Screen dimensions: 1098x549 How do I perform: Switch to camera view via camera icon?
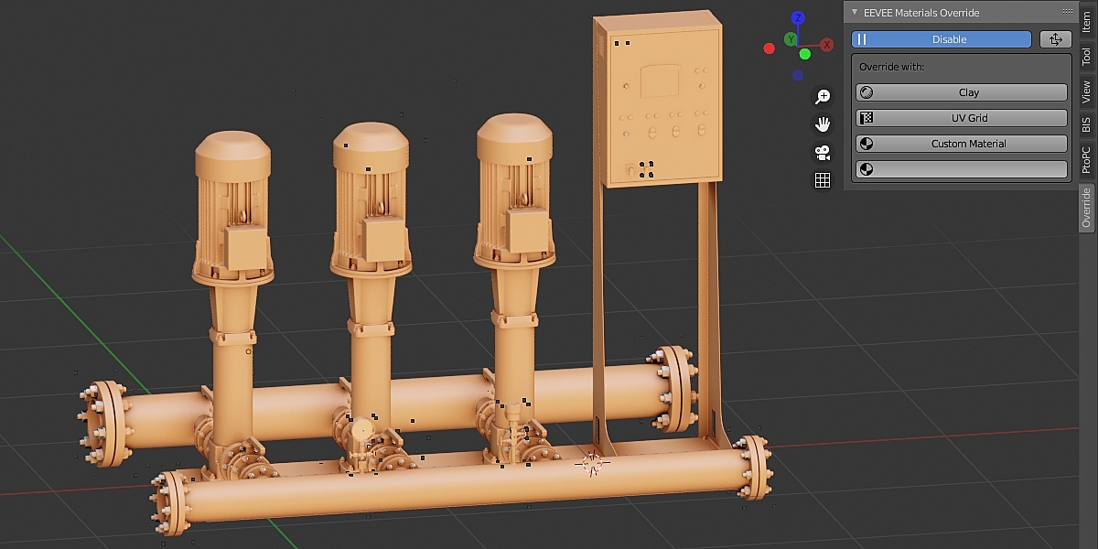822,152
